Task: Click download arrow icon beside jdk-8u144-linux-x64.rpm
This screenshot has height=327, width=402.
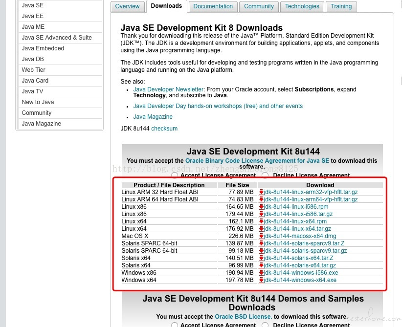Action: [261, 221]
